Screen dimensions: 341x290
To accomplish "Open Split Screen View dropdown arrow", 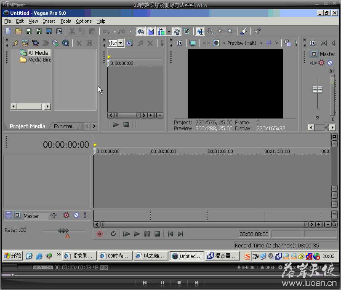I will click(224, 43).
